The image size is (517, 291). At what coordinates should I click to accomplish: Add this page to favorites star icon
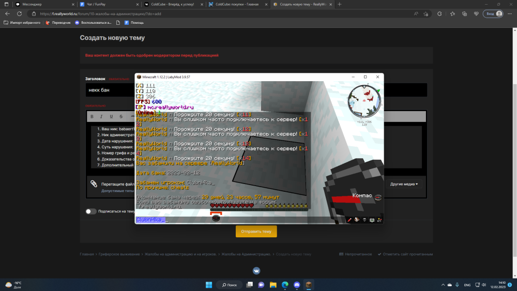point(425,14)
